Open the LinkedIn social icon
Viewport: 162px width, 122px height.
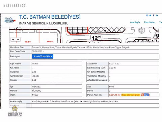(x=157, y=16)
